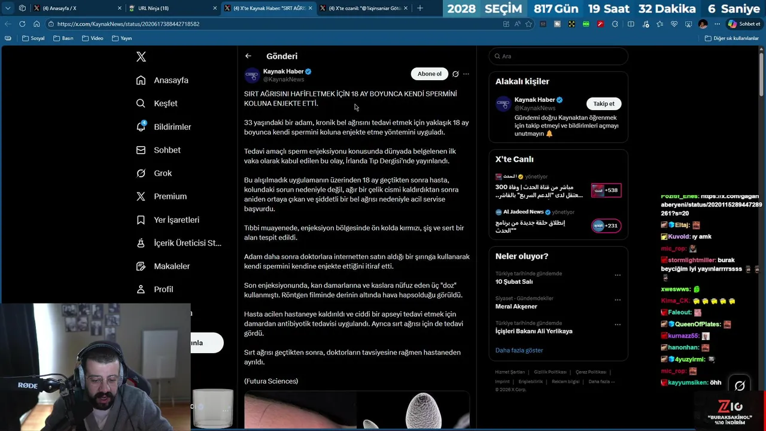The width and height of the screenshot is (766, 431).
Task: Click the browser home button
Action: click(37, 24)
